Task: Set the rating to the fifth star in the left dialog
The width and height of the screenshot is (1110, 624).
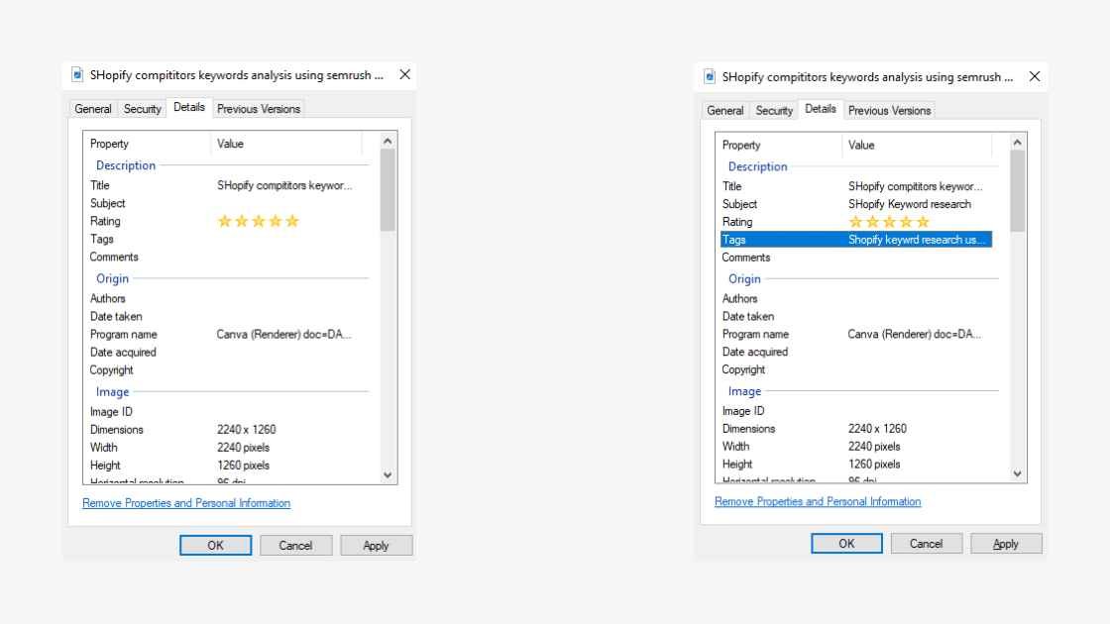Action: pos(292,222)
